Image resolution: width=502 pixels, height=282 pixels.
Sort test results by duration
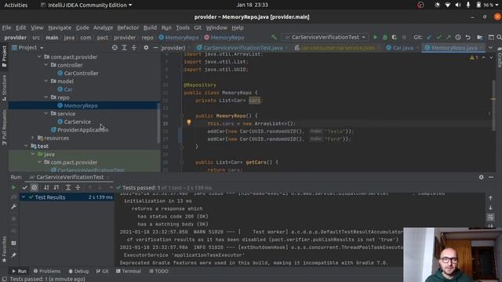56,187
